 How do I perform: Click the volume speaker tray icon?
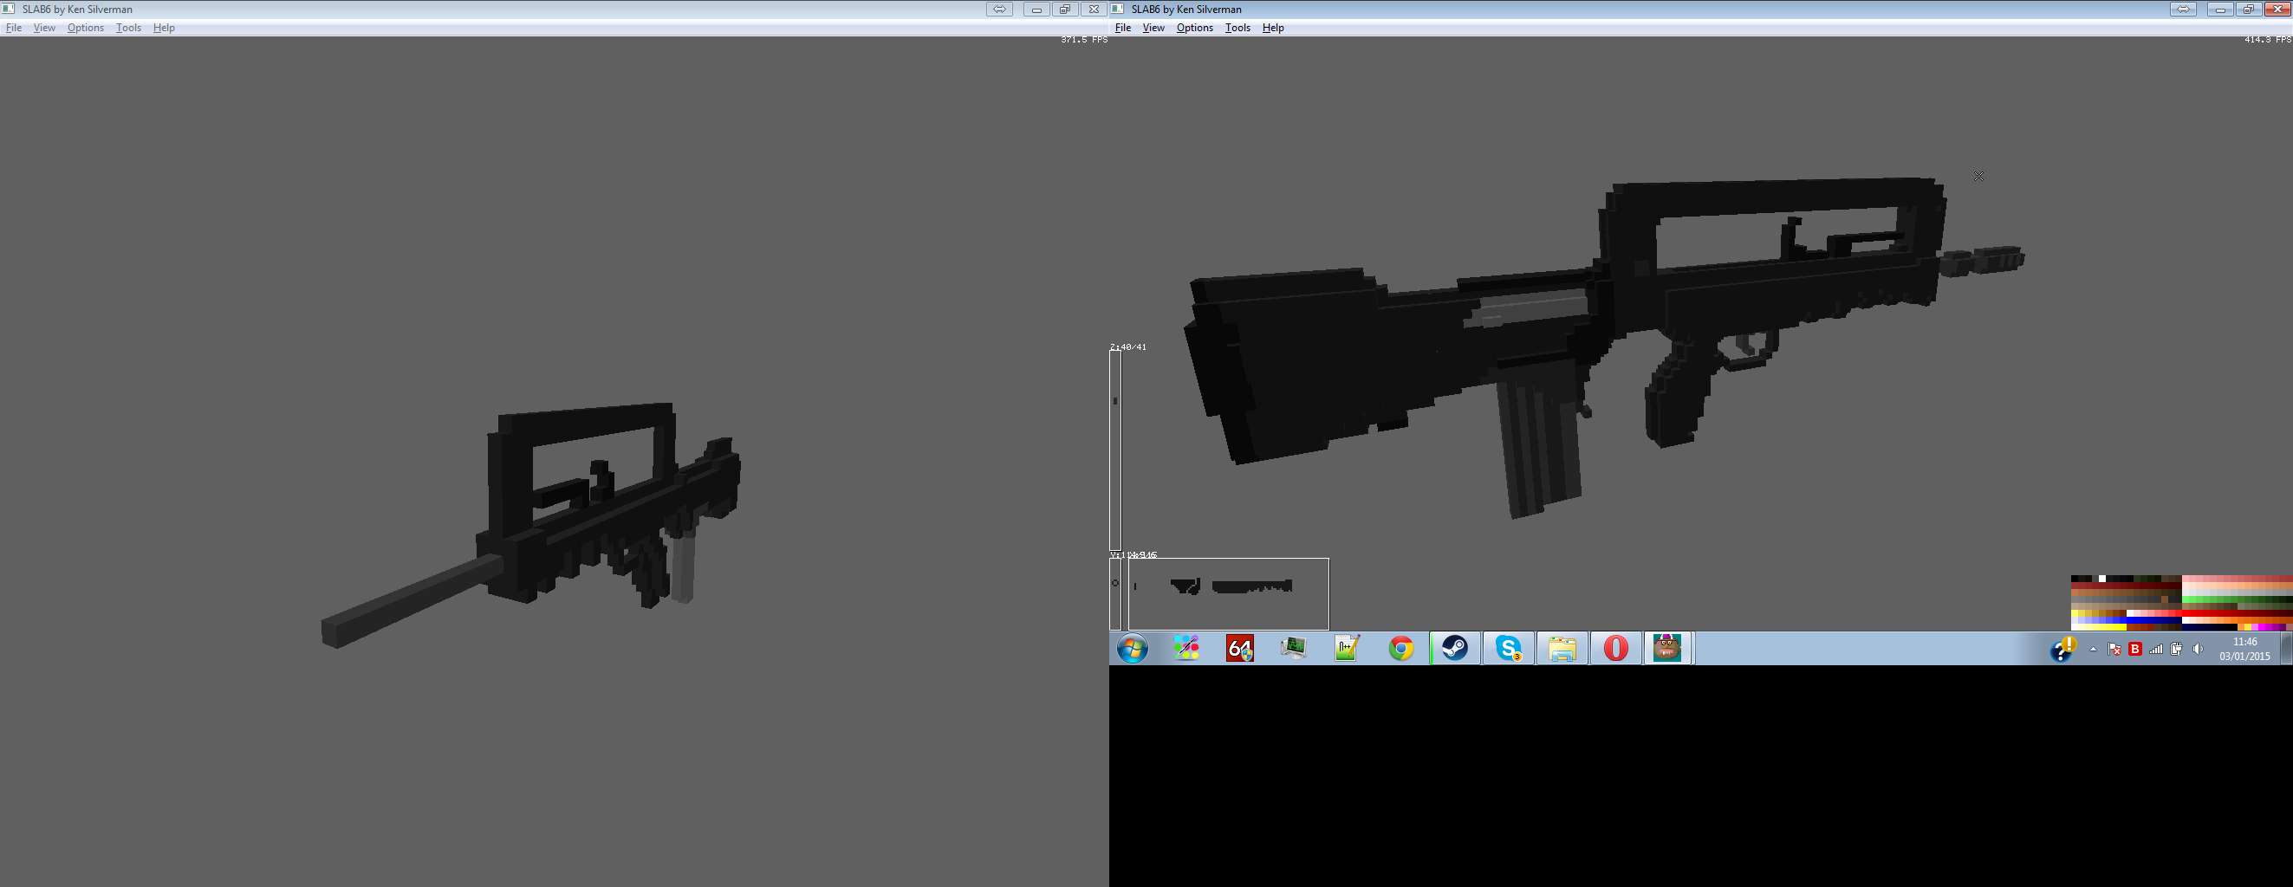[2198, 650]
